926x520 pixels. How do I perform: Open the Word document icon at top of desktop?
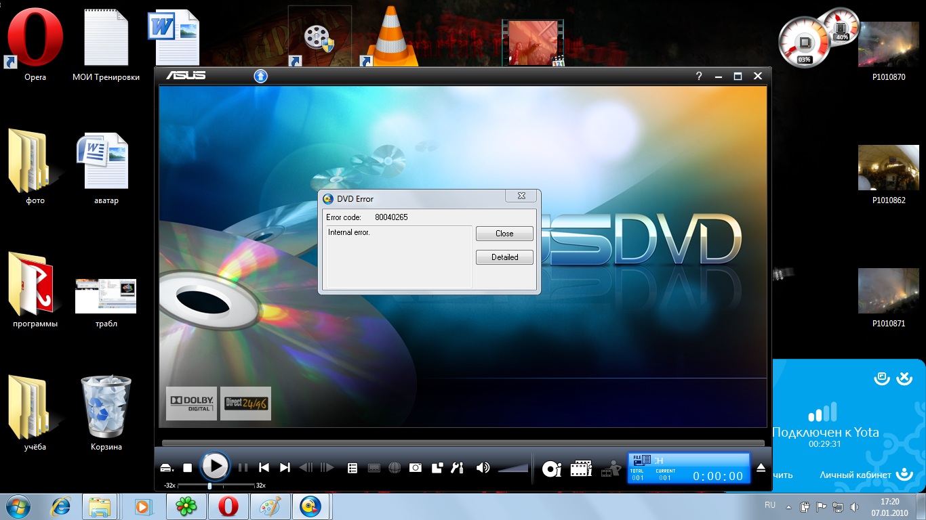pyautogui.click(x=175, y=37)
